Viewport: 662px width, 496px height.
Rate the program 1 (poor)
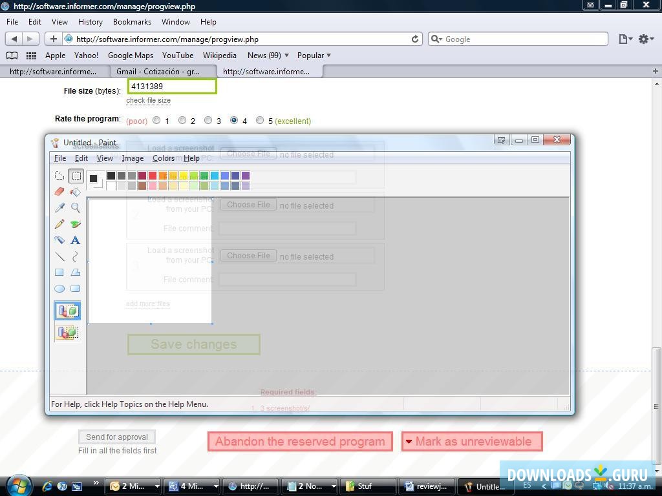tap(156, 120)
